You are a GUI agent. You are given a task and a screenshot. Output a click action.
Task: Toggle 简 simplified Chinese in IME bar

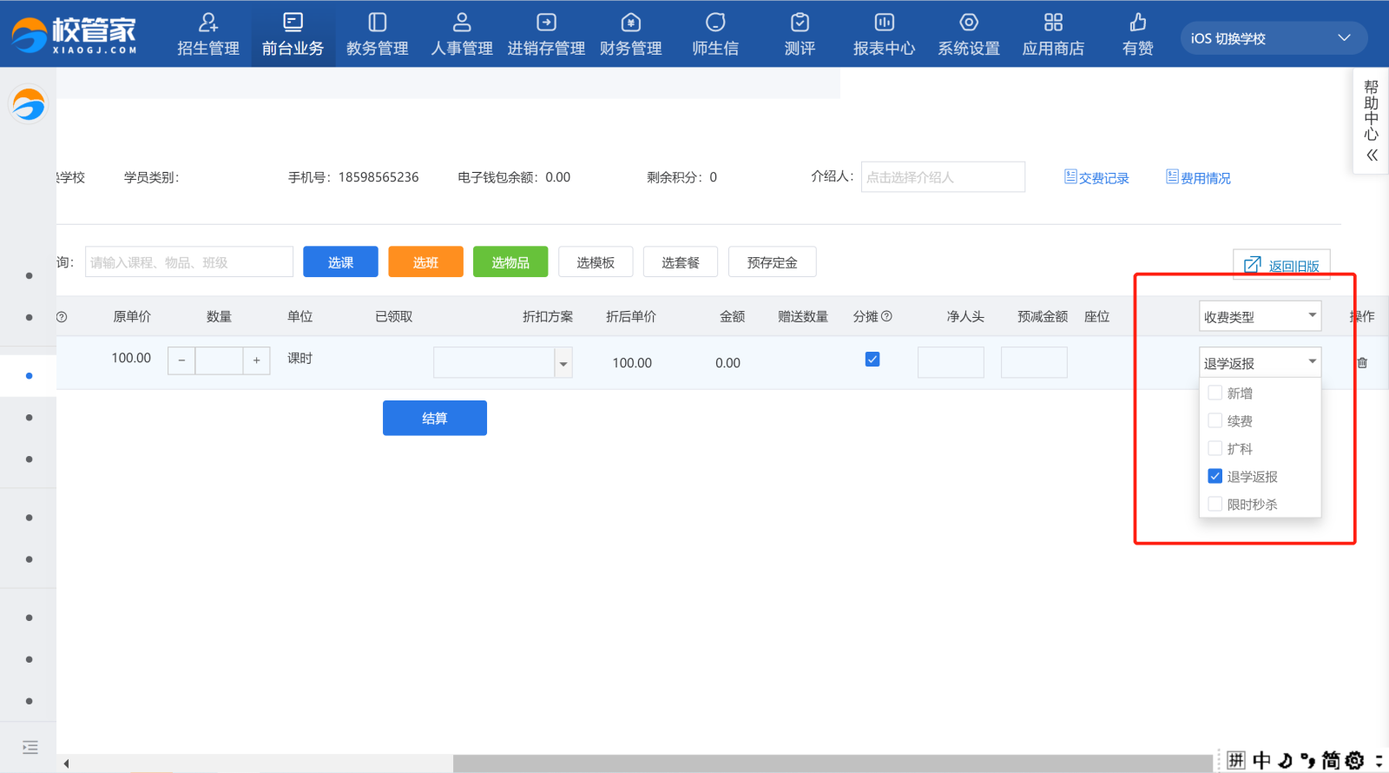tap(1330, 761)
